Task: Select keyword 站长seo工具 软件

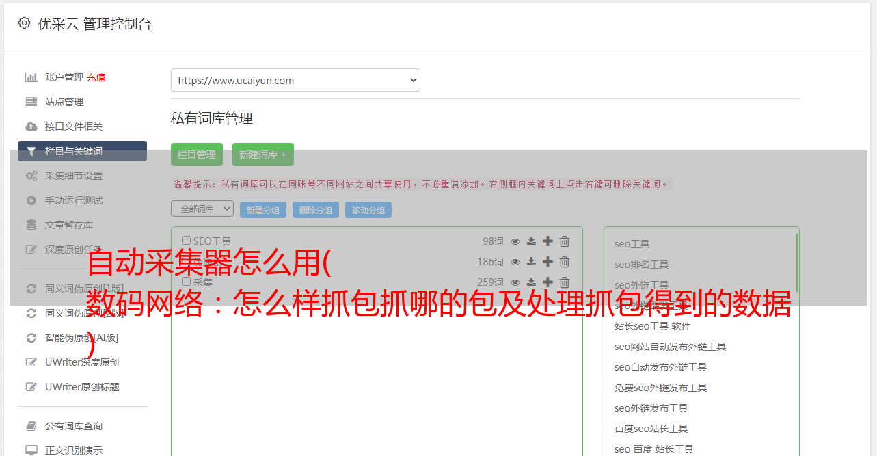Action: (653, 326)
